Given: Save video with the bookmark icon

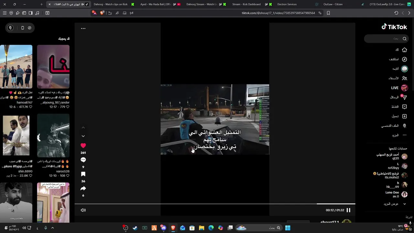Looking at the screenshot, I should point(83,174).
